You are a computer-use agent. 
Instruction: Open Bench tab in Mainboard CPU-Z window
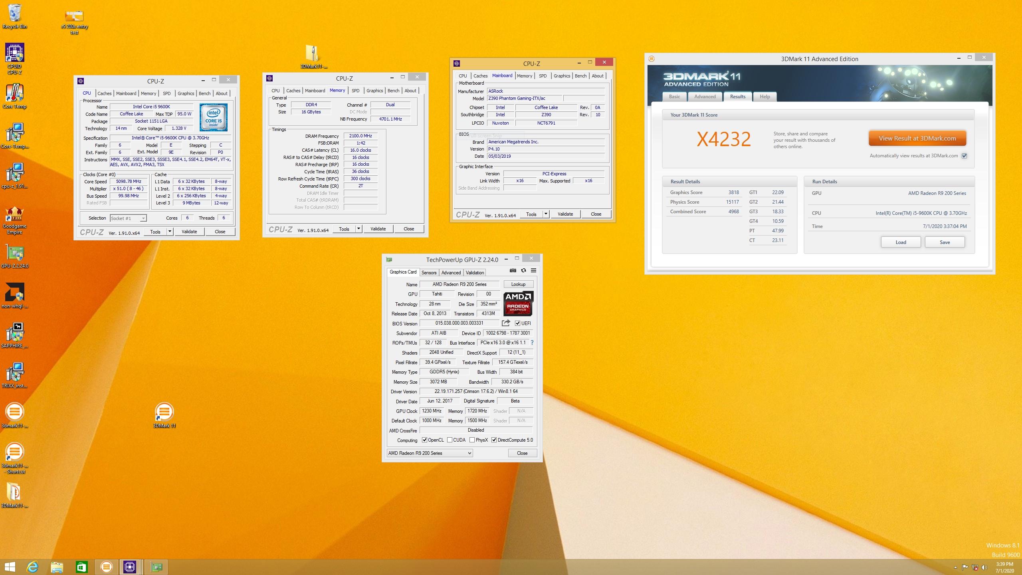click(x=580, y=76)
